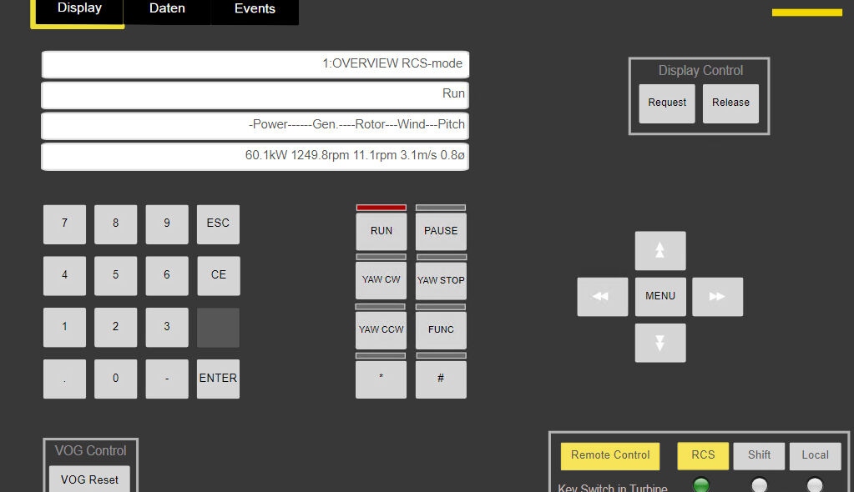Open the Events tab
This screenshot has width=854, height=492.
point(255,9)
